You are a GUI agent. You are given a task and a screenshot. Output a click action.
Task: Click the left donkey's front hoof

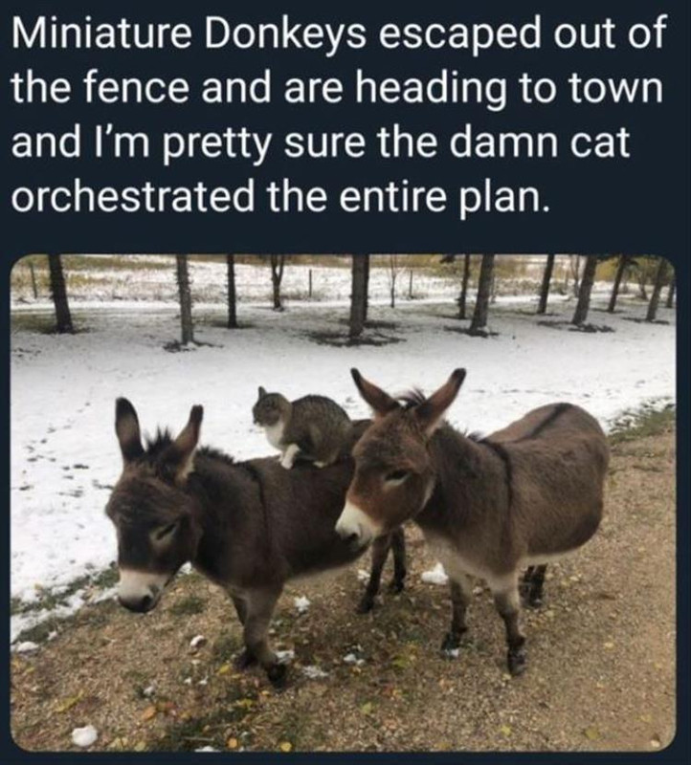point(276,673)
